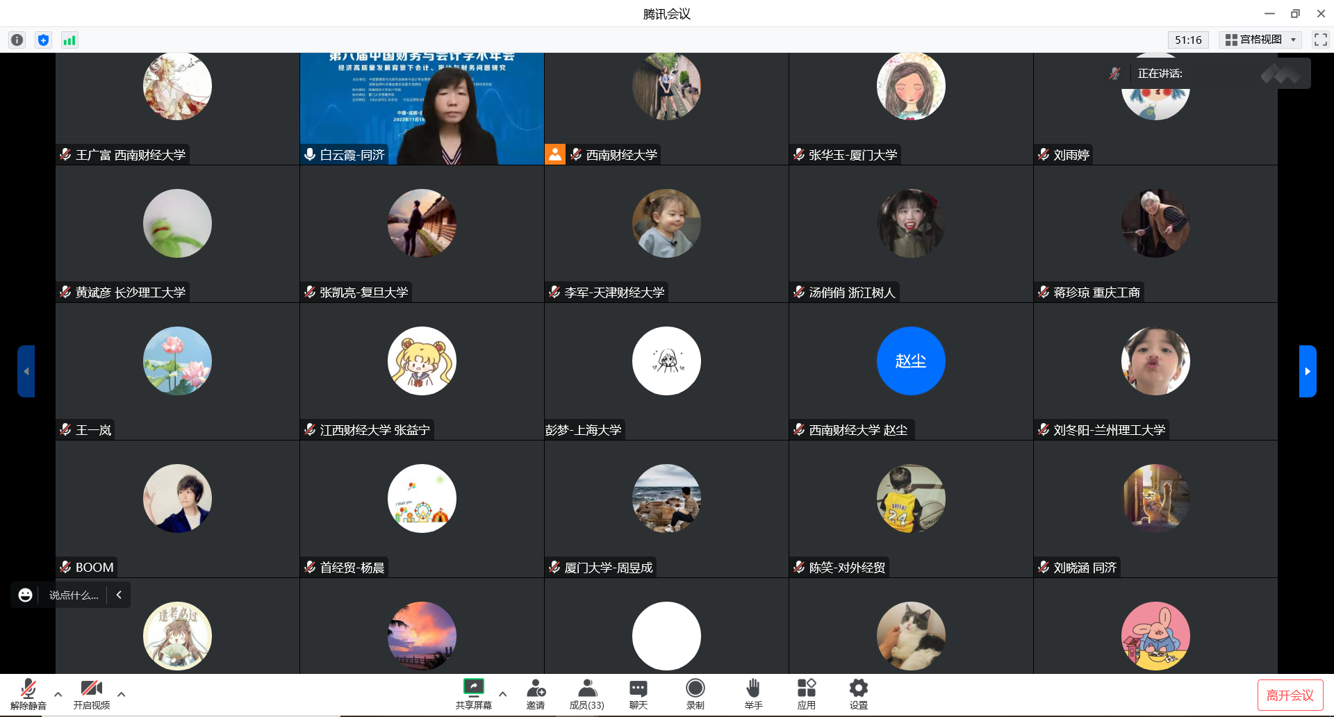The height and width of the screenshot is (717, 1334).
Task: Unmute microphone with 解除静音
Action: pos(28,694)
